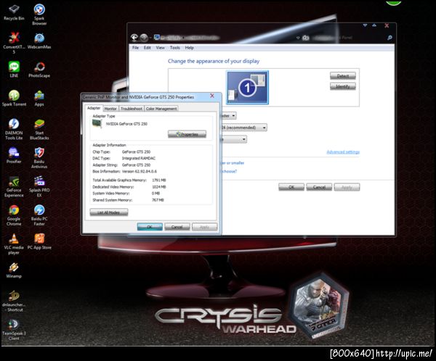Image resolution: width=436 pixels, height=361 pixels.
Task: Launch PhotoScape from the desktop
Action: (39, 70)
